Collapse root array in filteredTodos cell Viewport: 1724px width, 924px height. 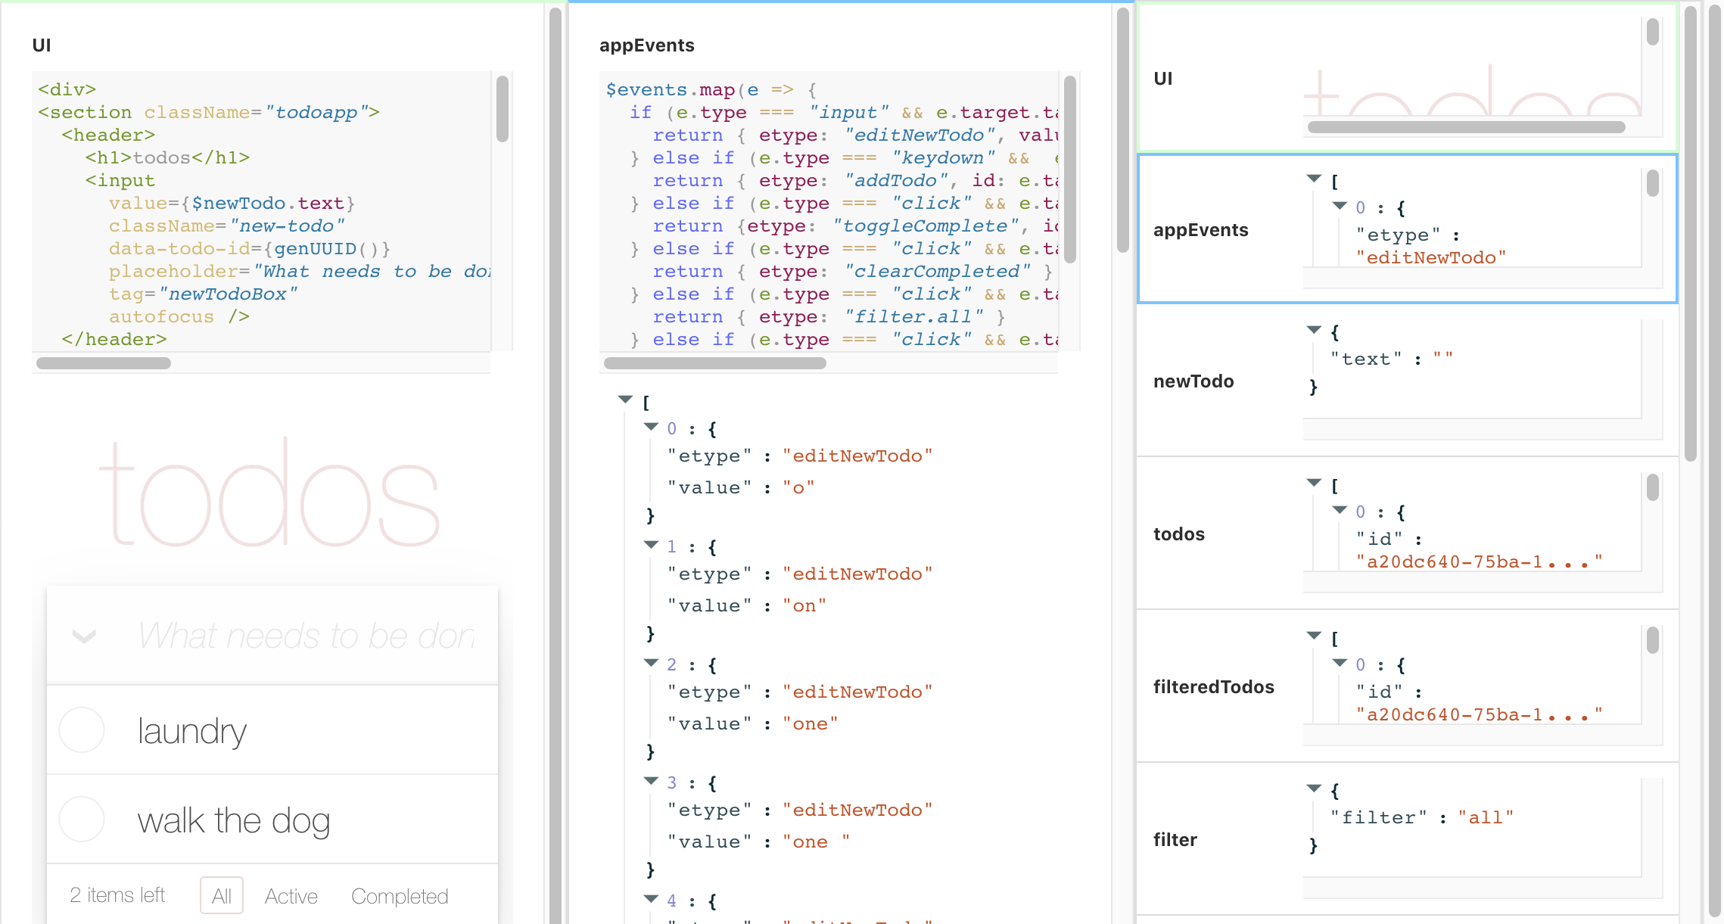(x=1314, y=636)
